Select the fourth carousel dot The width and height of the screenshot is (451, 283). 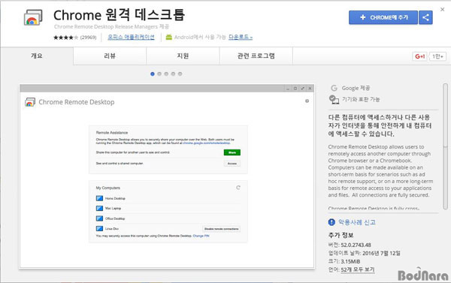173,74
